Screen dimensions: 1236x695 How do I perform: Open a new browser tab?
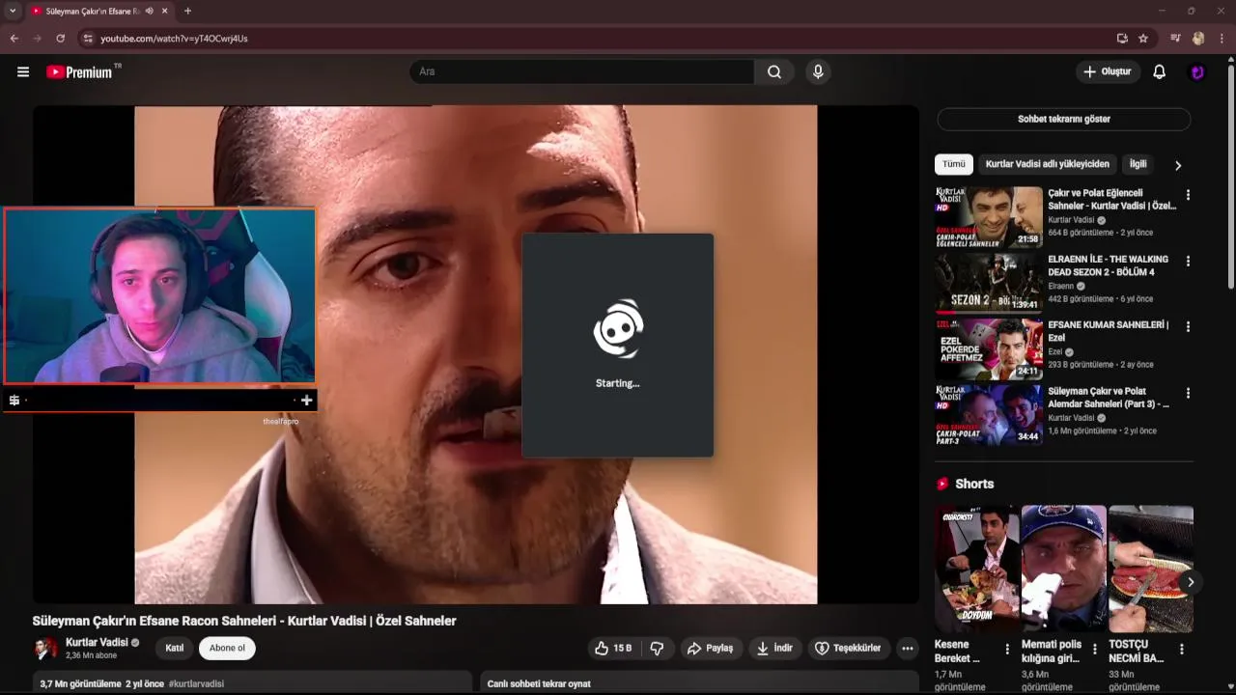187,12
